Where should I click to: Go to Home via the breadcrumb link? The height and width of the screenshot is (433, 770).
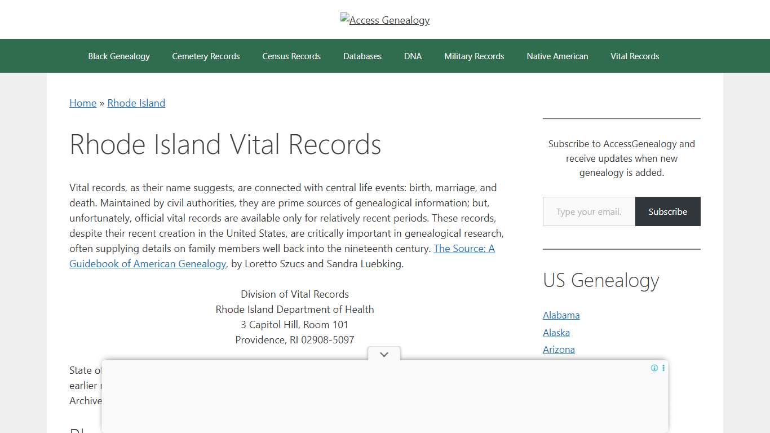pyautogui.click(x=82, y=103)
